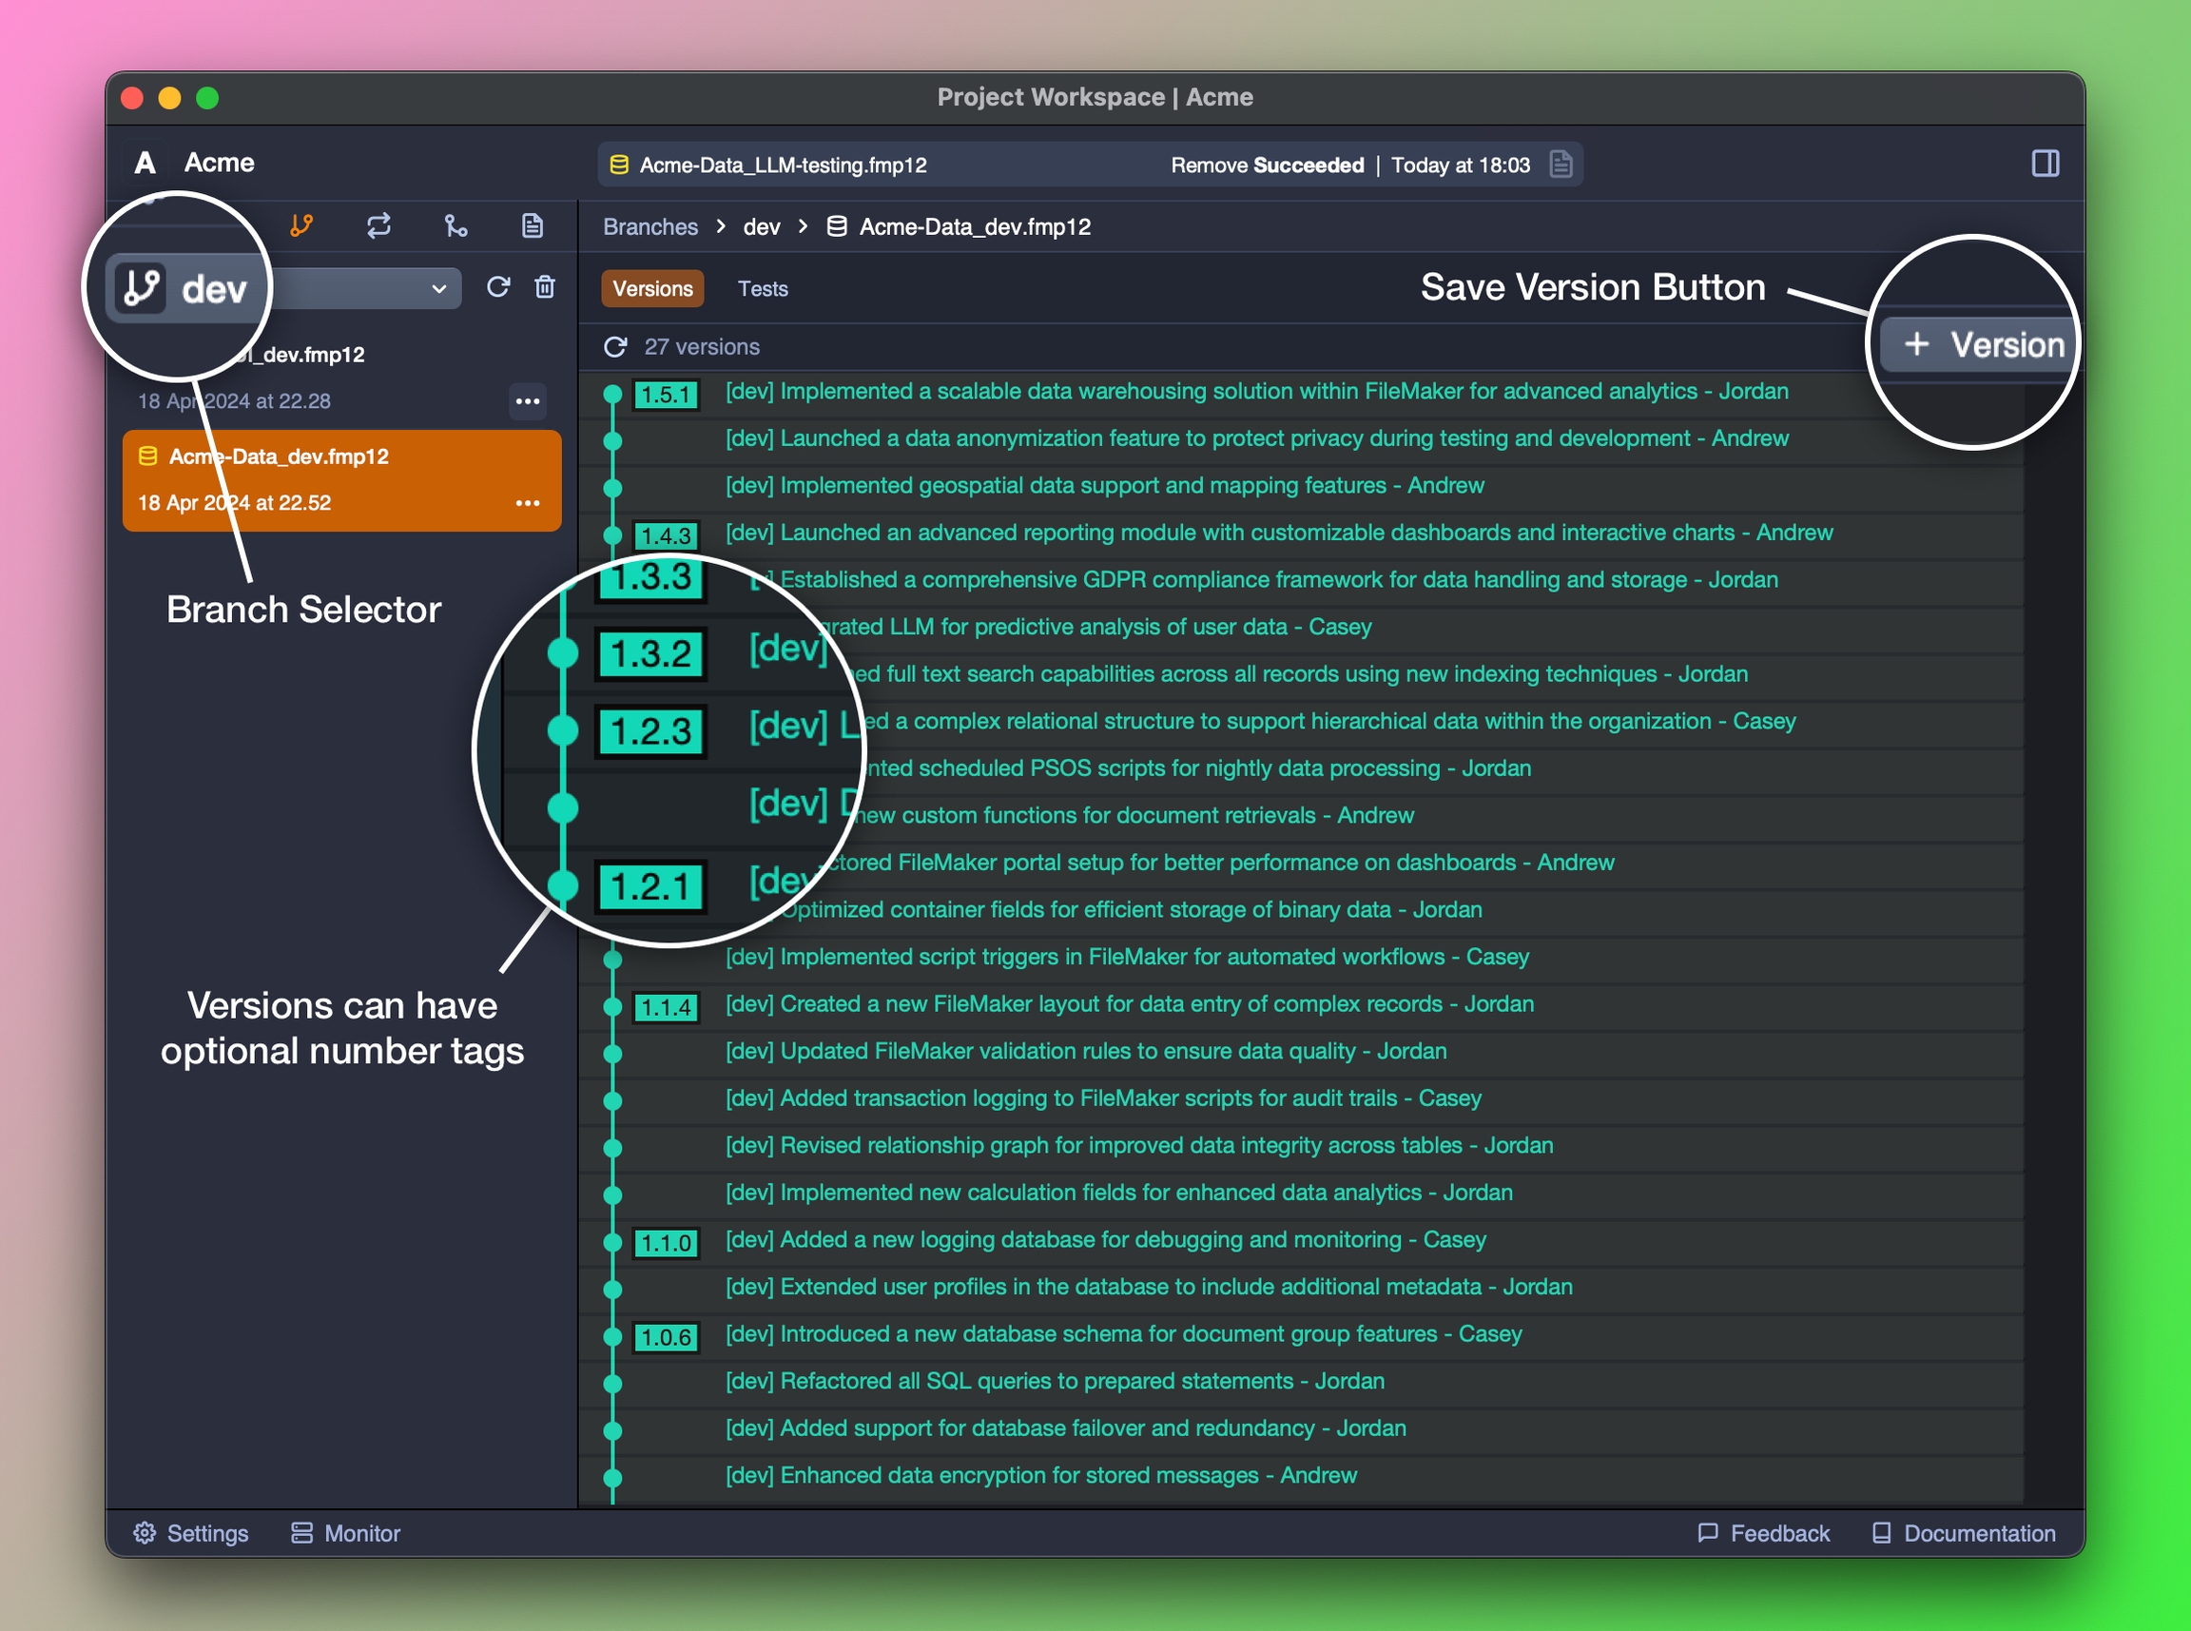The height and width of the screenshot is (1631, 2191).
Task: Switch to the Tests tab
Action: pyautogui.click(x=763, y=288)
